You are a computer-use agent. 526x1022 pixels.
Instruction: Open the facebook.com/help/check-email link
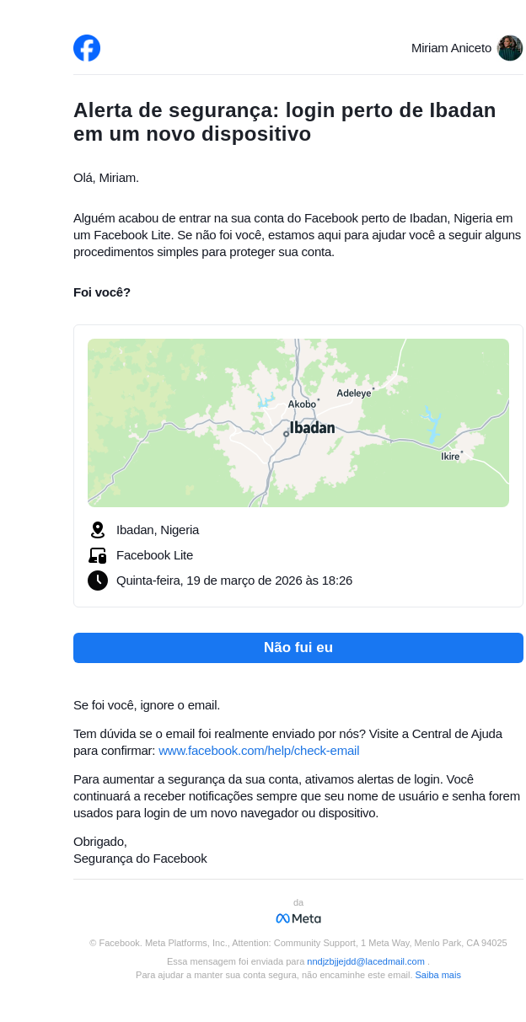click(259, 751)
